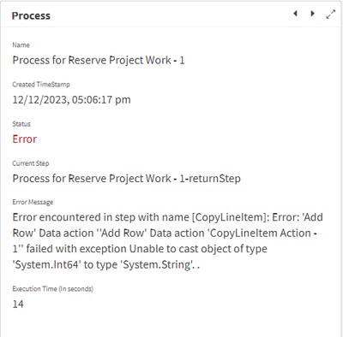Select the Execution Time (In seconds) label

click(53, 289)
